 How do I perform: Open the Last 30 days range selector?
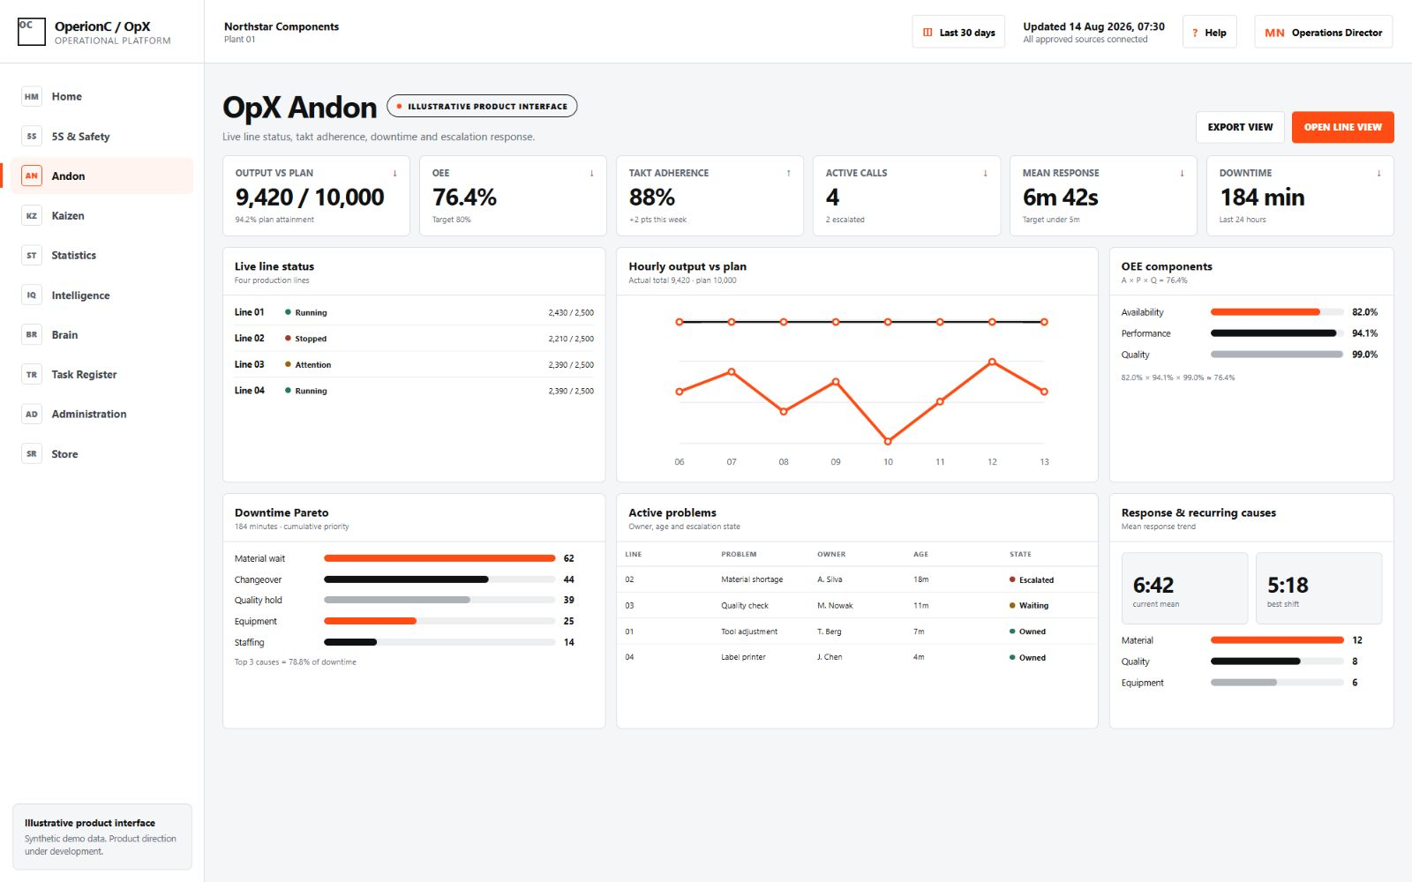[958, 33]
